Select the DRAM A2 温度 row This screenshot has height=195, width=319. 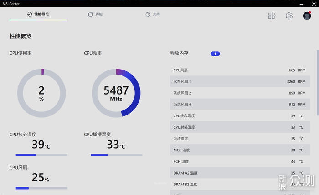[x=240, y=173]
